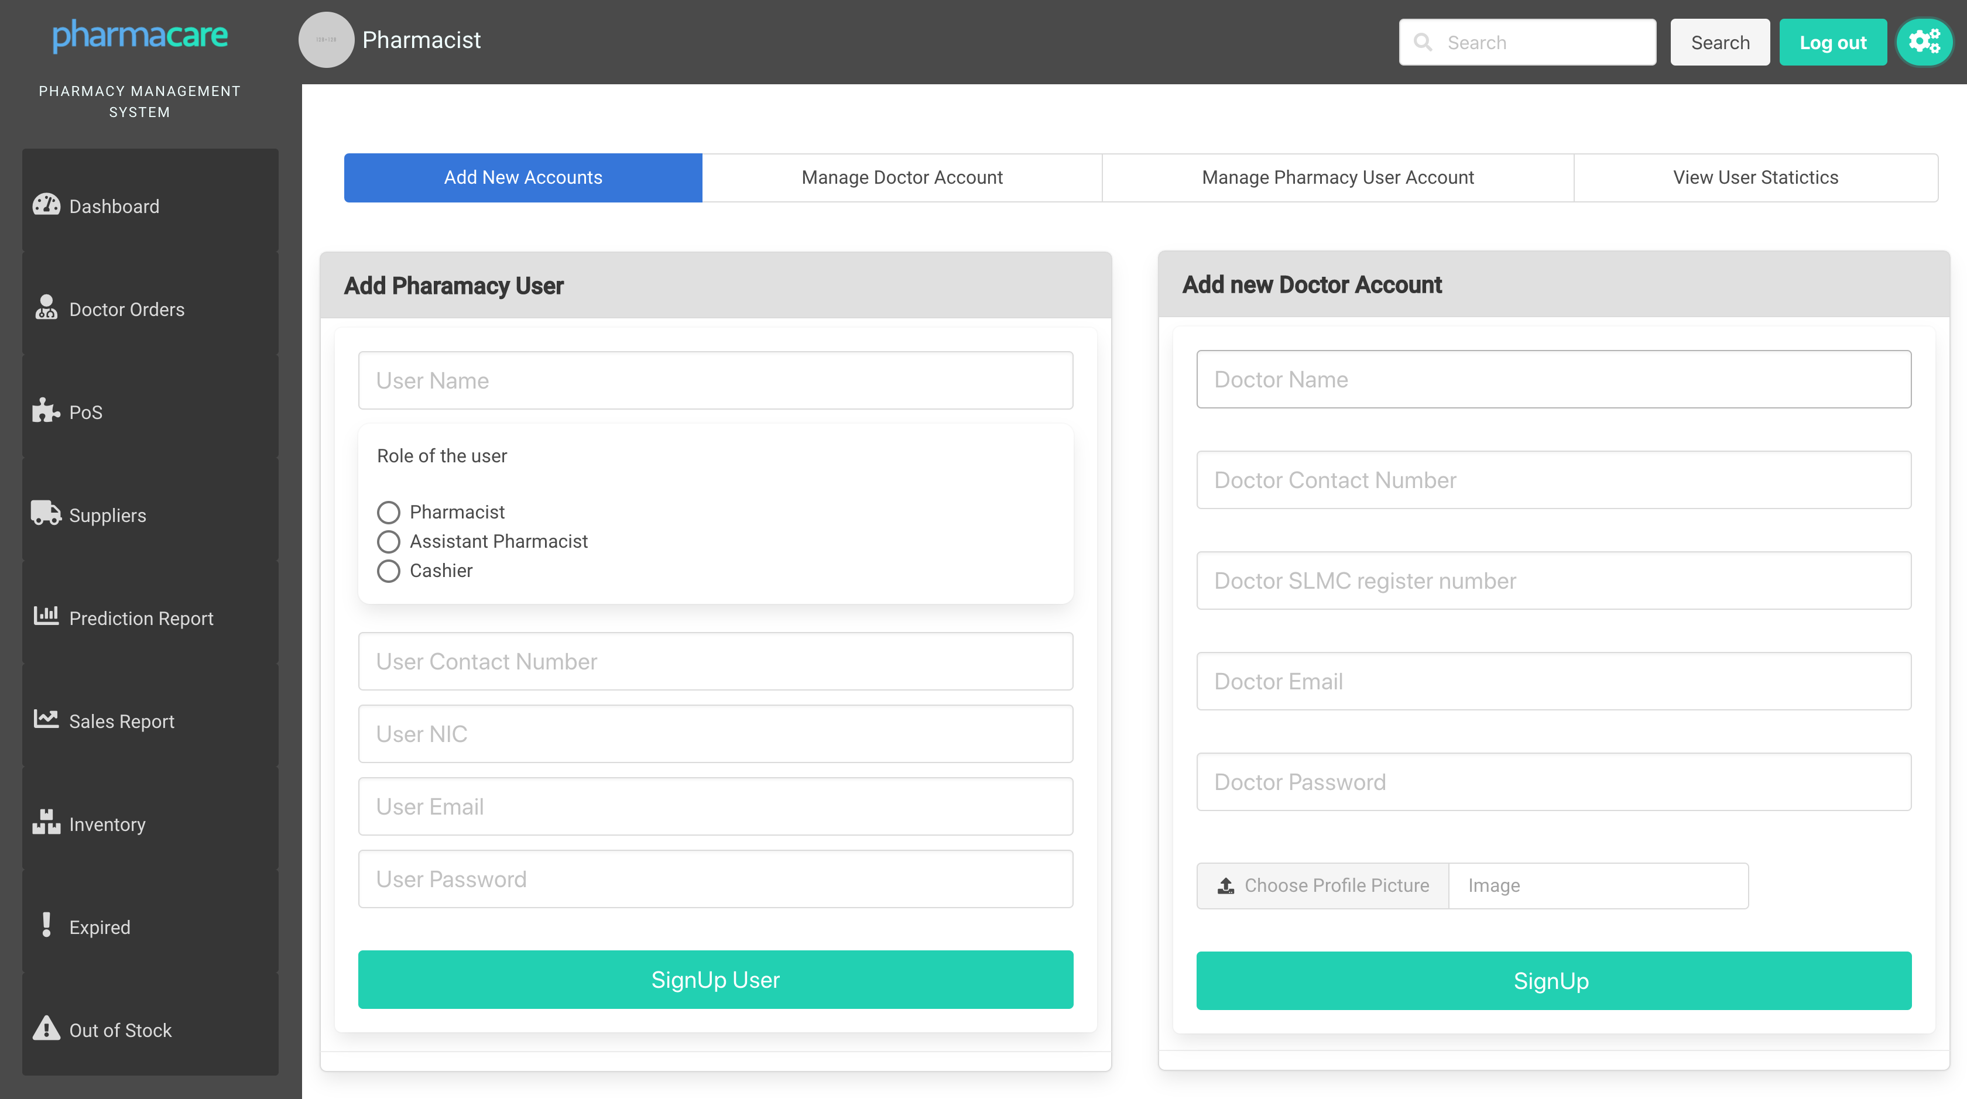The width and height of the screenshot is (1967, 1099).
Task: Switch to Manage Doctor Account tab
Action: tap(901, 177)
